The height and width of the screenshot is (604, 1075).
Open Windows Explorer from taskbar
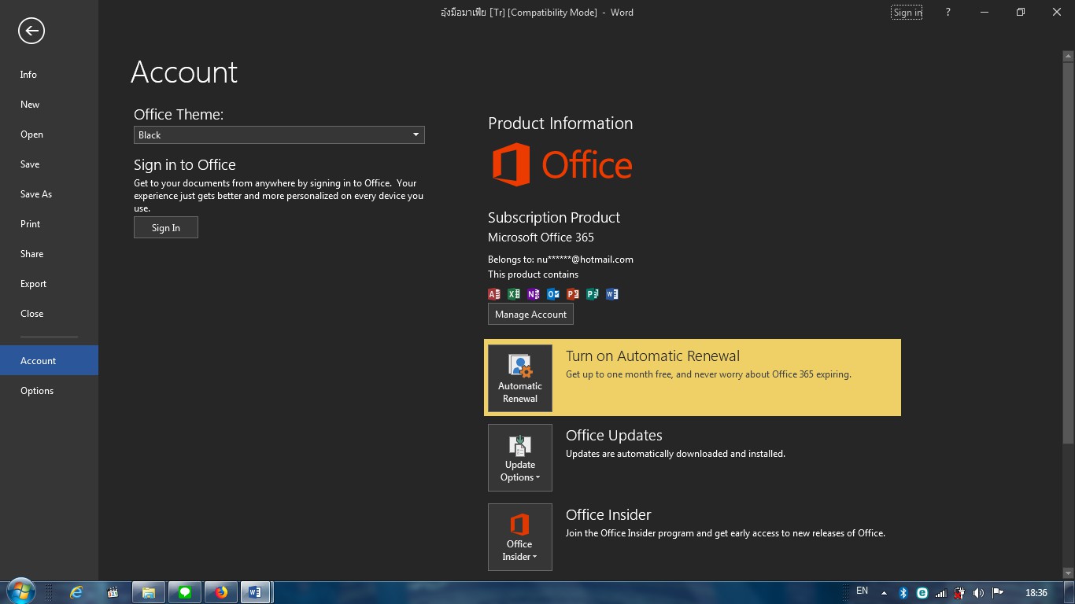(149, 592)
